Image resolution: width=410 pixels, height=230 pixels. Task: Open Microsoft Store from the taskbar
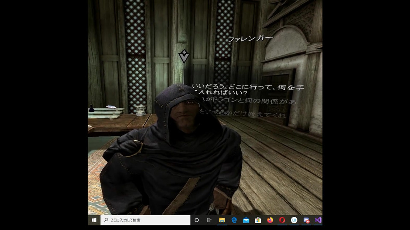[258, 220]
